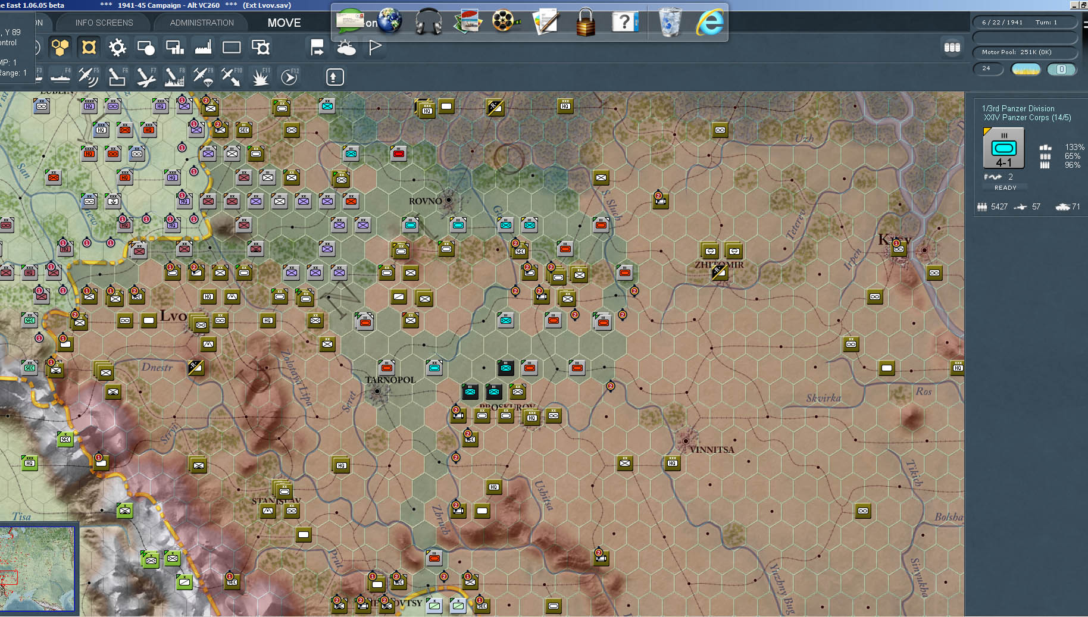Click the explosion icon labeled F11

tap(260, 77)
